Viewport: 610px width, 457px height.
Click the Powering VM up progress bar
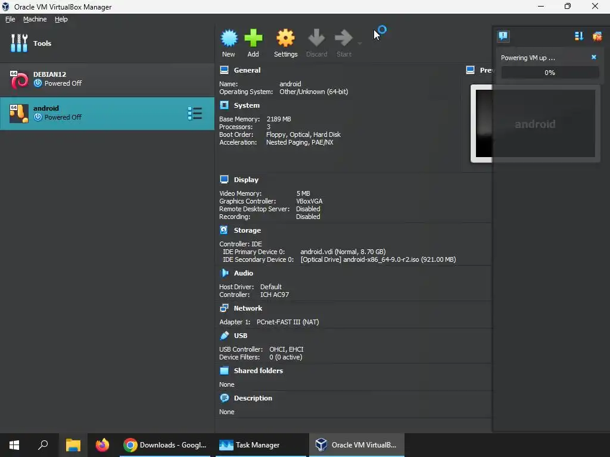point(550,73)
